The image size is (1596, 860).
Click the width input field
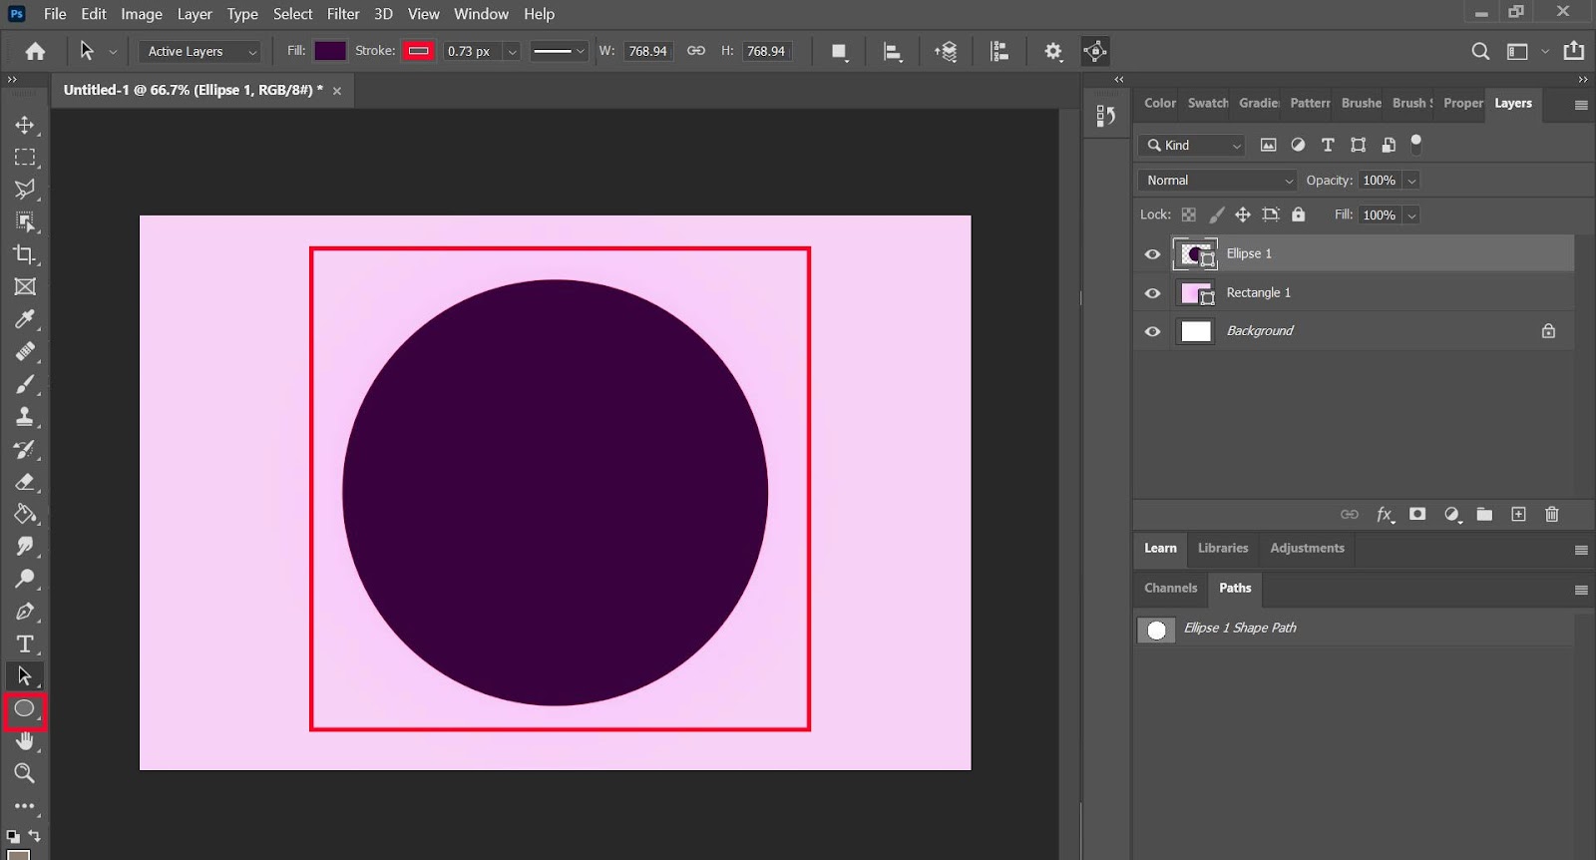(x=647, y=51)
